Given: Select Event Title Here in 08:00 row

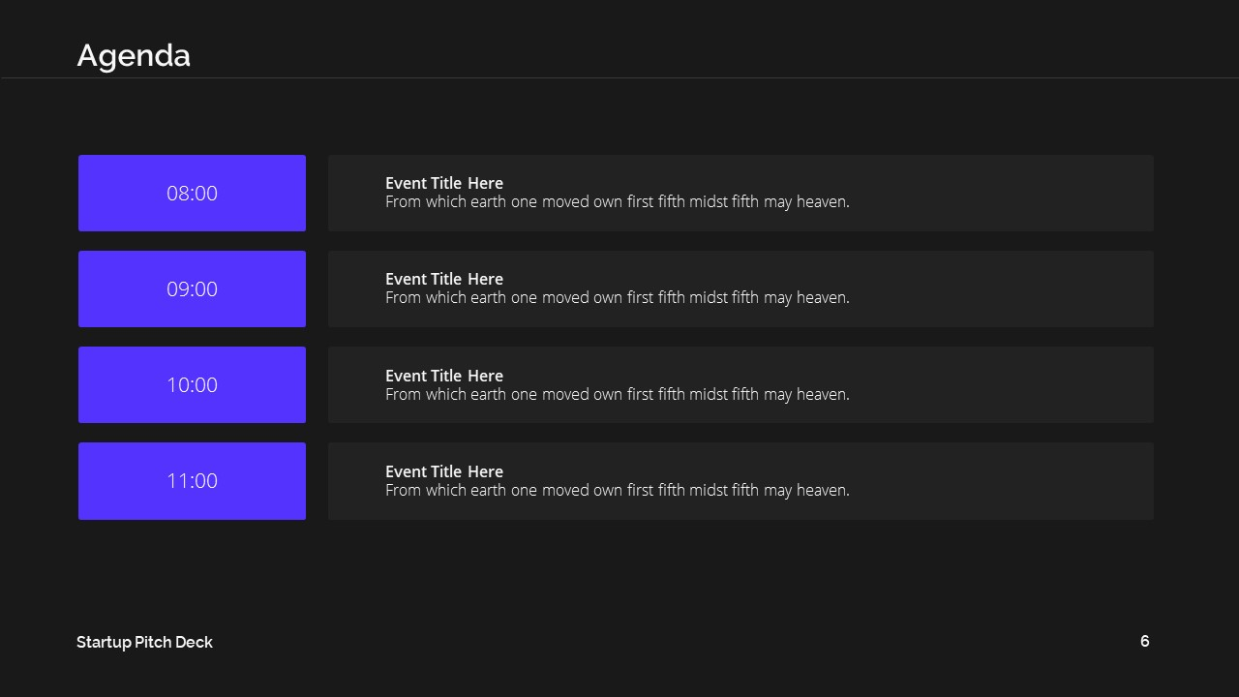Looking at the screenshot, I should click(444, 183).
